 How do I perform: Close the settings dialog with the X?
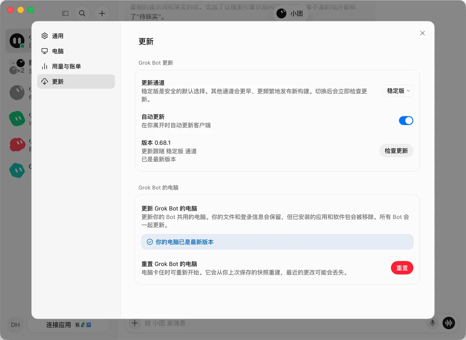(422, 33)
